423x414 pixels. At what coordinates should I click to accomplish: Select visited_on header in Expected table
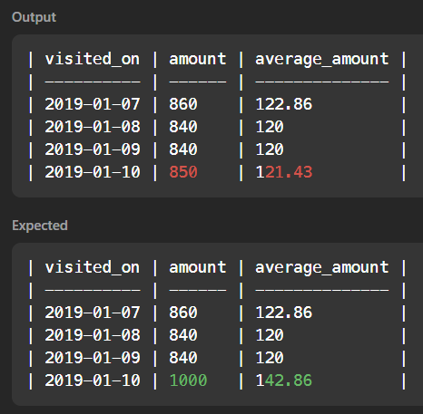93,267
